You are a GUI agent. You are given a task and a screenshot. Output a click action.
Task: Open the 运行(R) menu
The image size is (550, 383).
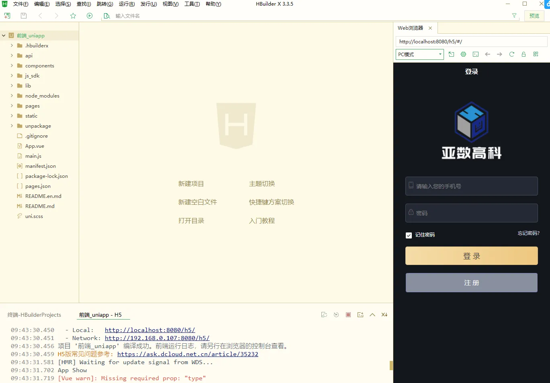click(126, 4)
